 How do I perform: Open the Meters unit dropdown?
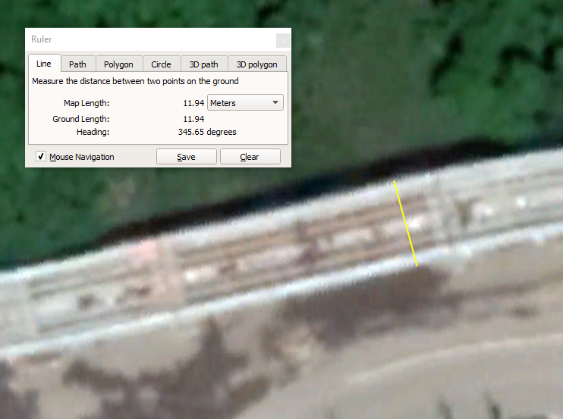[x=245, y=102]
